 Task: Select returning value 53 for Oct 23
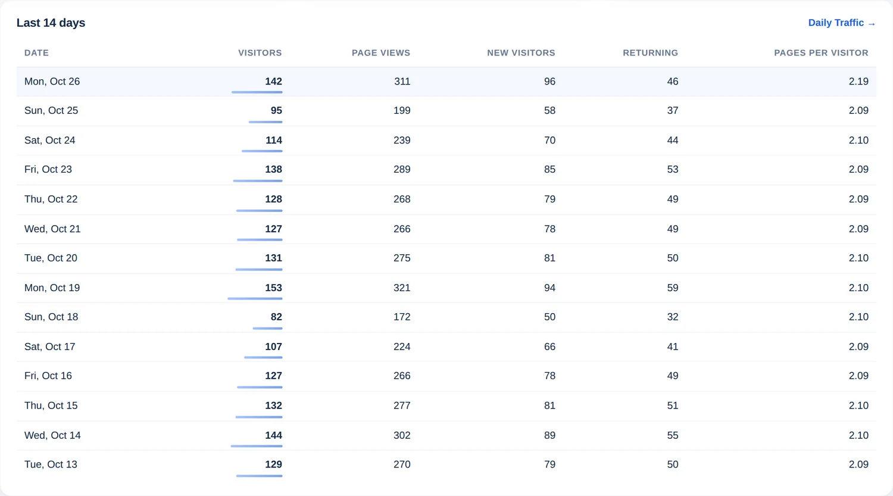point(673,170)
